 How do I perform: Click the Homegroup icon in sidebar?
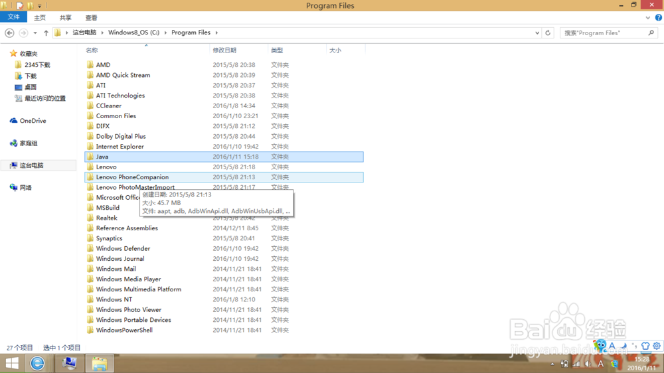pos(13,143)
